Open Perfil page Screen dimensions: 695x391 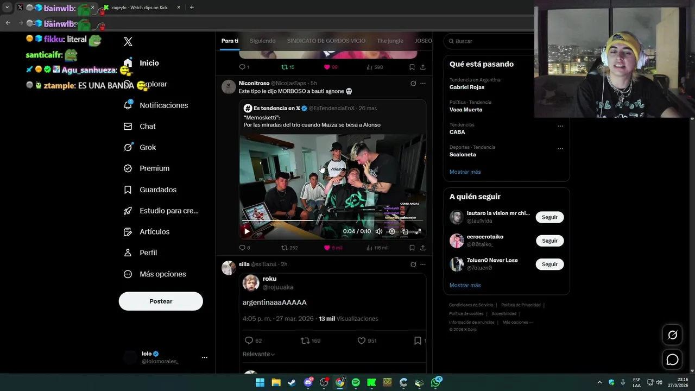(140, 253)
